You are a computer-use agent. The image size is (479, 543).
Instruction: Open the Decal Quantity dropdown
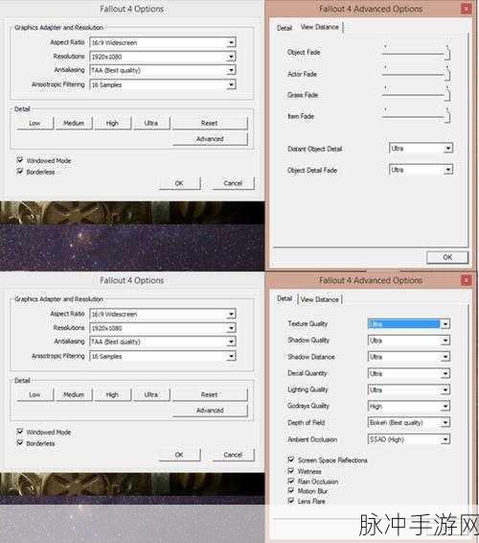[409, 373]
